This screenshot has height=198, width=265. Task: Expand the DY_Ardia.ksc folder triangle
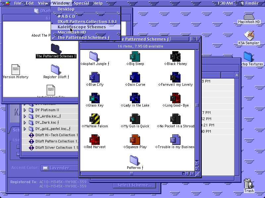coord(25,116)
